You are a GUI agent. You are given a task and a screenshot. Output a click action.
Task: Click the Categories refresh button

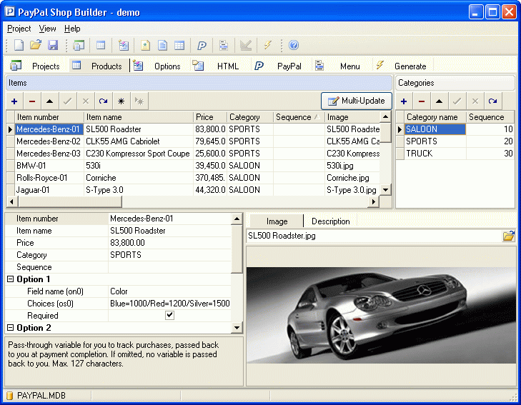pos(492,101)
